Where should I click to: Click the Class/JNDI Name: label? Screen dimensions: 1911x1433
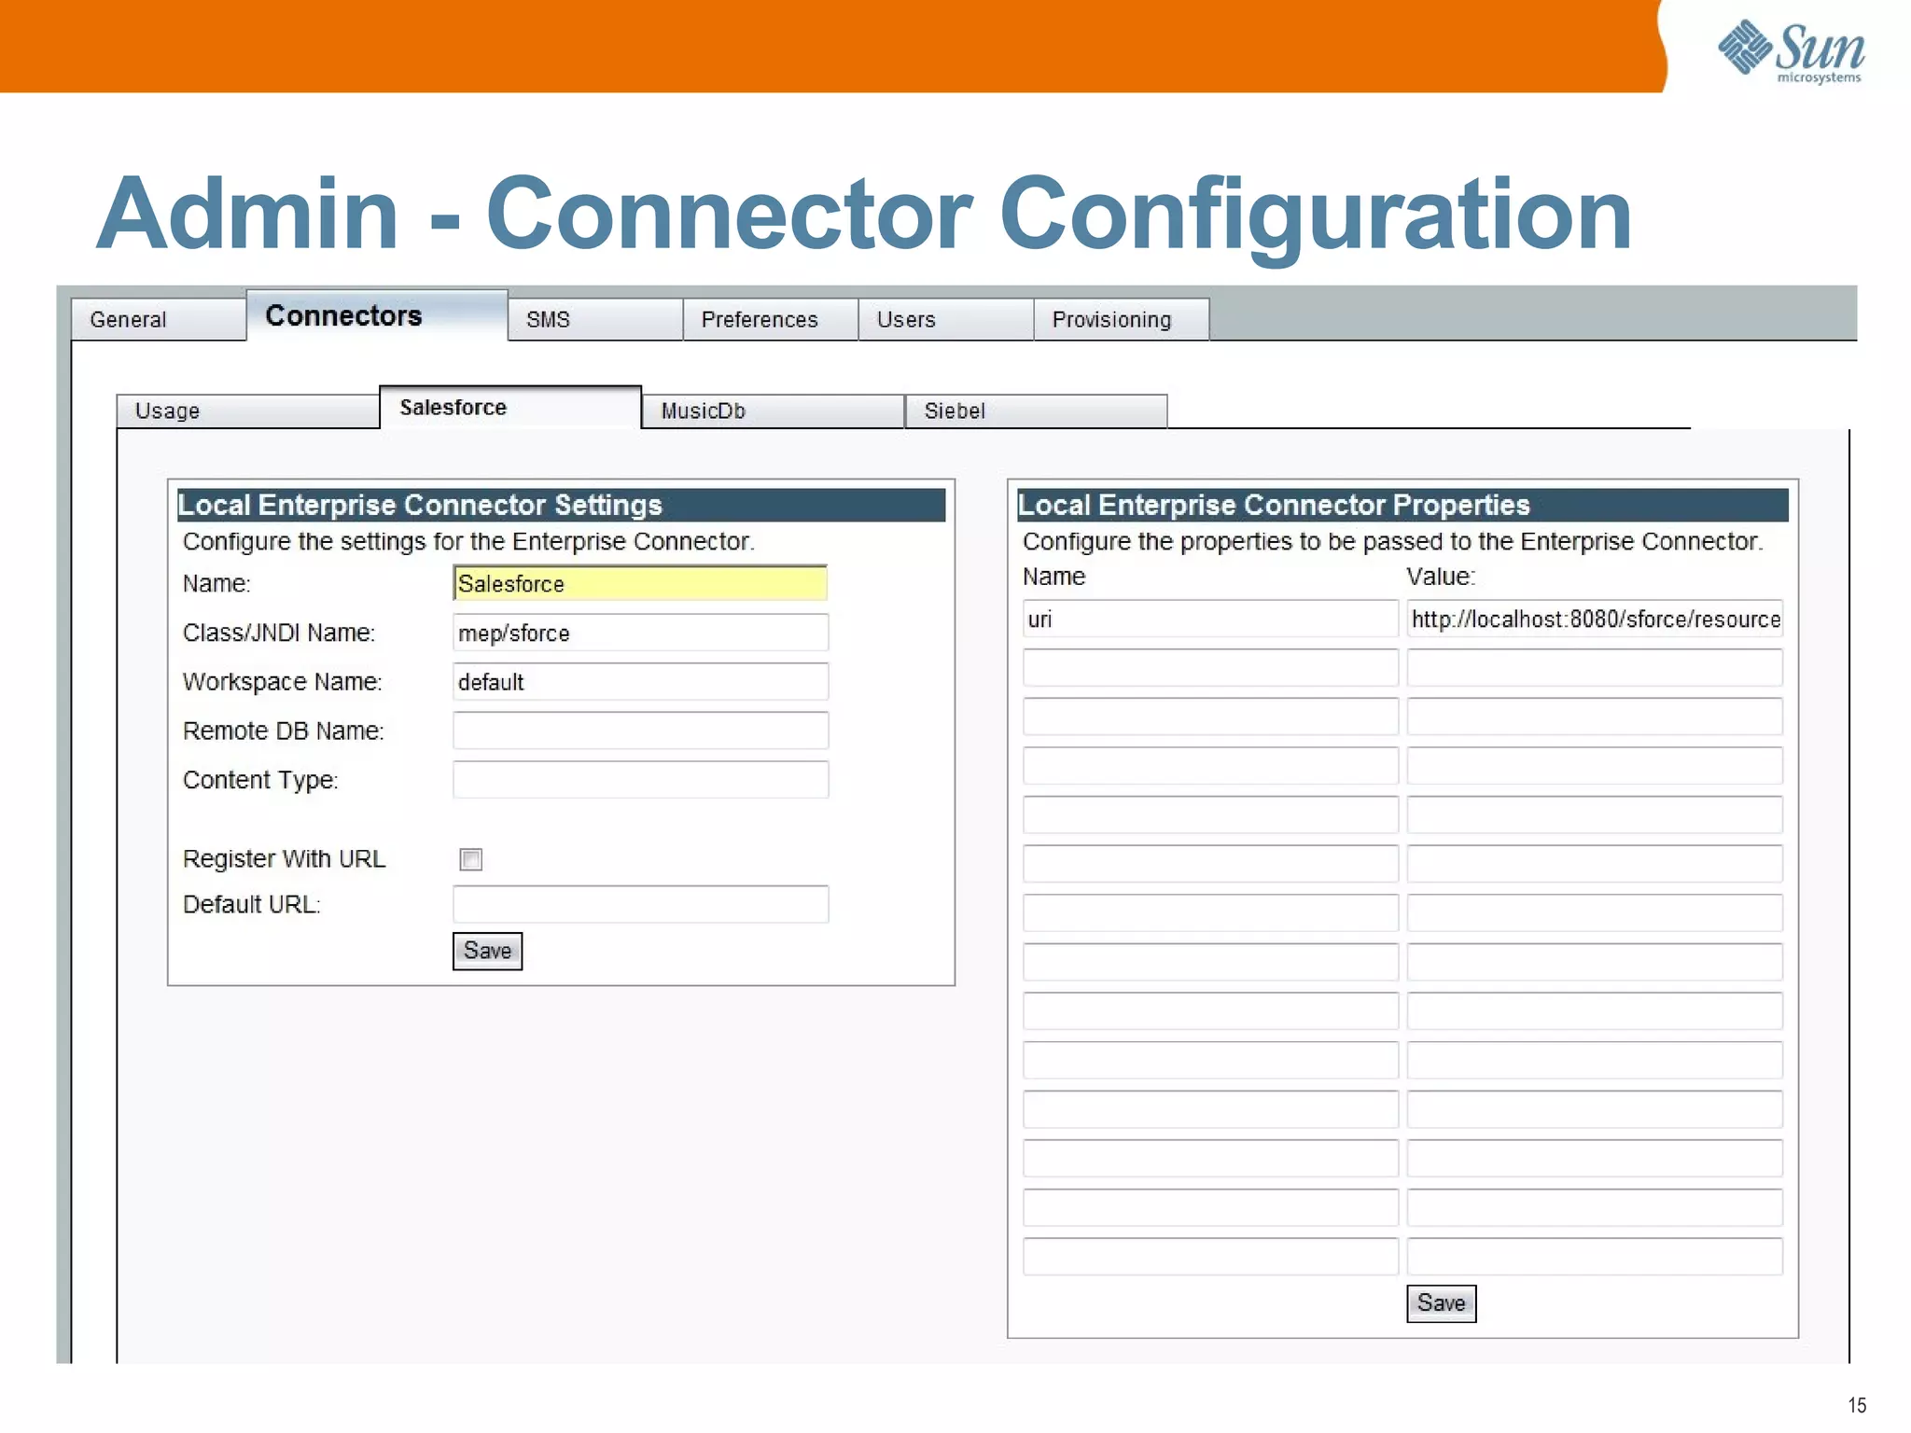click(279, 633)
